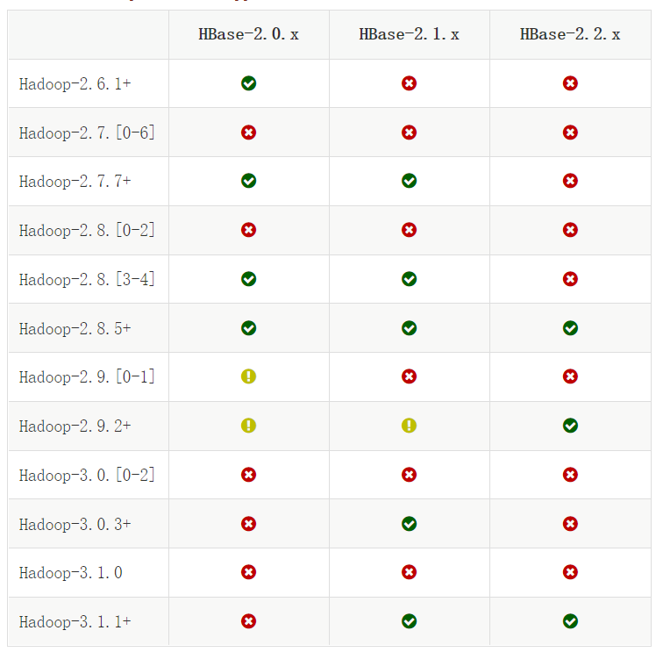Click green check for Hadoop-3.1.1+ under HBase-2.2.x

[570, 621]
